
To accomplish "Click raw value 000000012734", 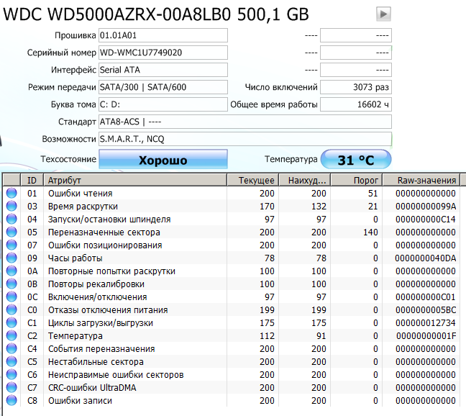I will pos(426,322).
